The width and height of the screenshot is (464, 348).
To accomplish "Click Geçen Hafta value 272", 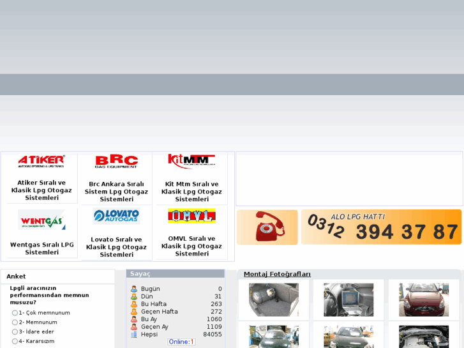I will point(216,312).
